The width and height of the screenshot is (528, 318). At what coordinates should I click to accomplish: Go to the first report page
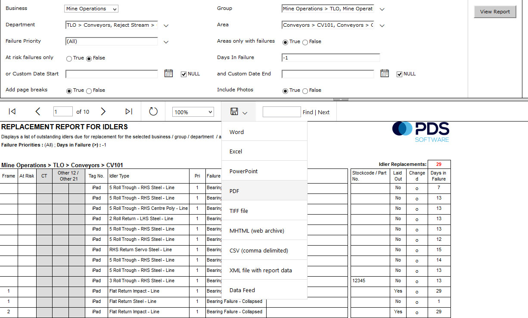pos(12,112)
